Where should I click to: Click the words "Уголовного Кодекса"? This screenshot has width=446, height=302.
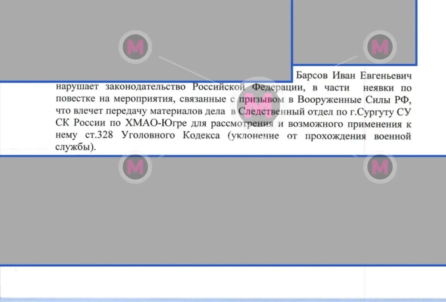click(171, 136)
